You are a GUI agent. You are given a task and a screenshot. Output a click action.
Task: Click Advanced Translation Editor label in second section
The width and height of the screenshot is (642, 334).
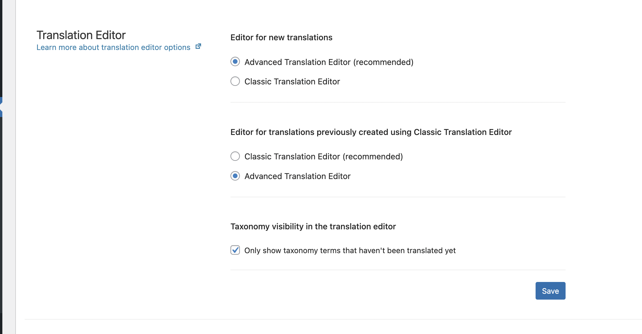click(x=297, y=176)
